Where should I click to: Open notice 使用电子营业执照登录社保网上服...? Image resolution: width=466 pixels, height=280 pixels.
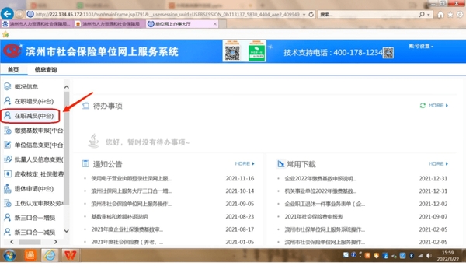click(131, 179)
